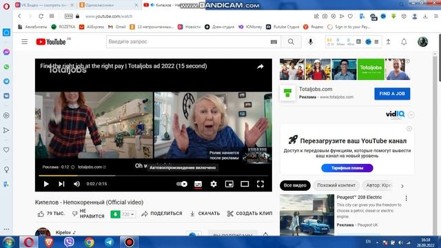The height and width of the screenshot is (248, 441).
Task: Click the green download arrow button
Action: click(x=115, y=214)
